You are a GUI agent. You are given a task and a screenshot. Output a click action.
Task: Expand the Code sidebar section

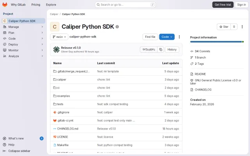(23, 39)
